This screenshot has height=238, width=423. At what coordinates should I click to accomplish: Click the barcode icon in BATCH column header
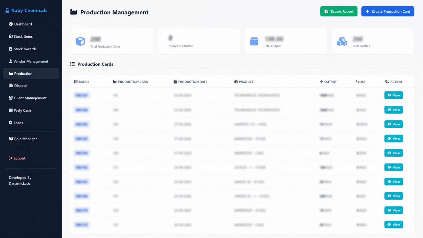click(x=76, y=82)
